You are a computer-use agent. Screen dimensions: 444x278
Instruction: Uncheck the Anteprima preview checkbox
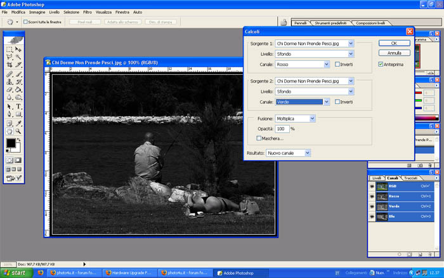coord(381,64)
